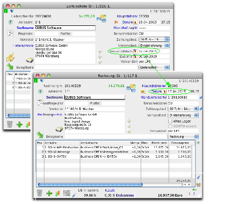Click the Lieferadresse link label
This screenshot has width=227, height=204.
[23, 45]
